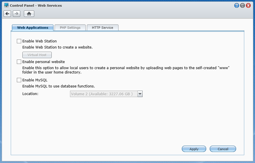Click the 'Enable Web Station' label text

[x=39, y=41]
